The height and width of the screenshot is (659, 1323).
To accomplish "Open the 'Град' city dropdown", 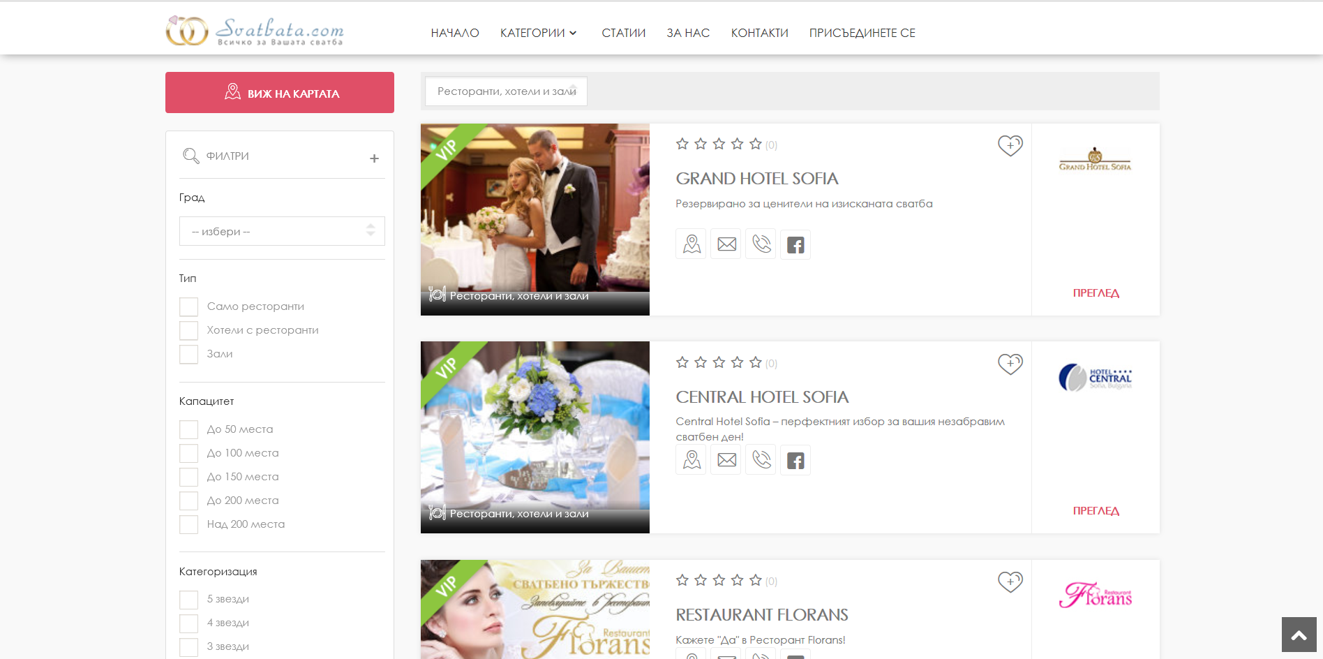I will 282,231.
